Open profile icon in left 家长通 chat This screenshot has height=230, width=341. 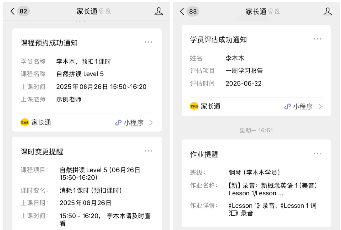click(159, 11)
